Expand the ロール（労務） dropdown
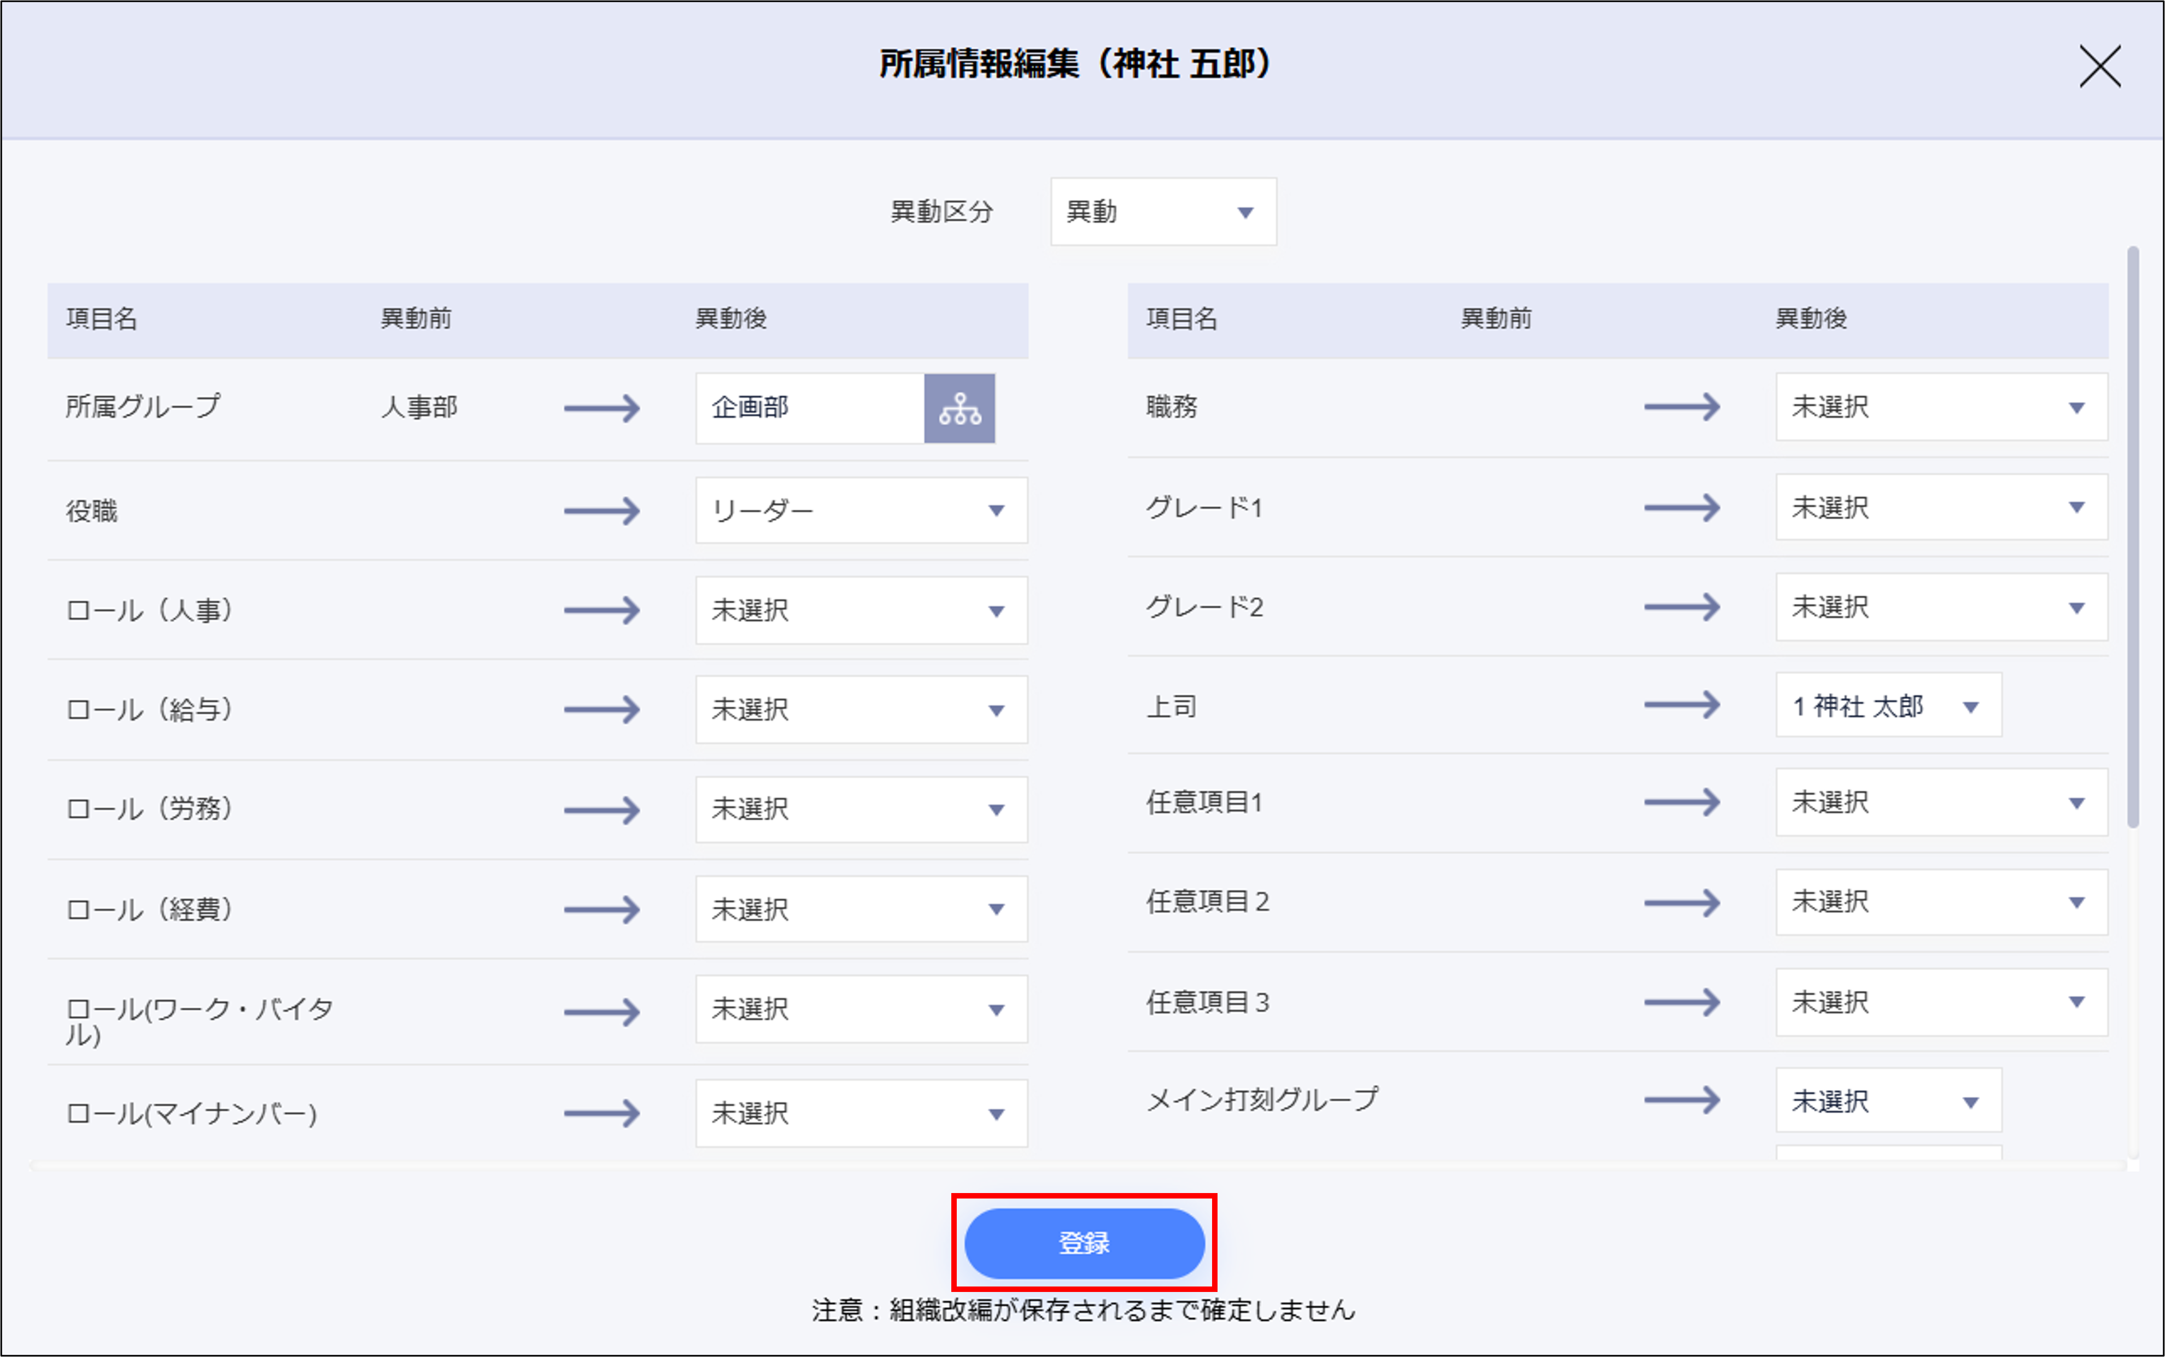Image resolution: width=2165 pixels, height=1357 pixels. (861, 809)
